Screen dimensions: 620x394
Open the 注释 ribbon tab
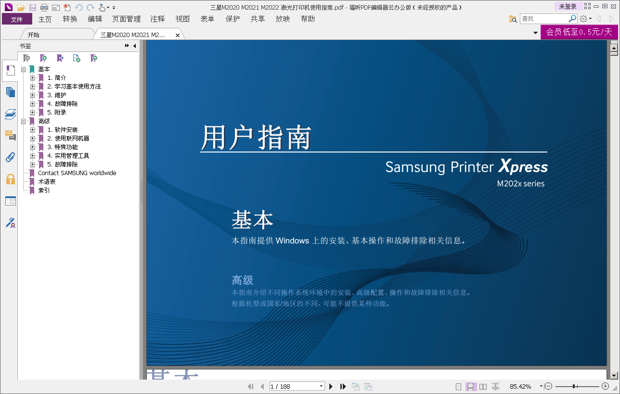pyautogui.click(x=157, y=19)
